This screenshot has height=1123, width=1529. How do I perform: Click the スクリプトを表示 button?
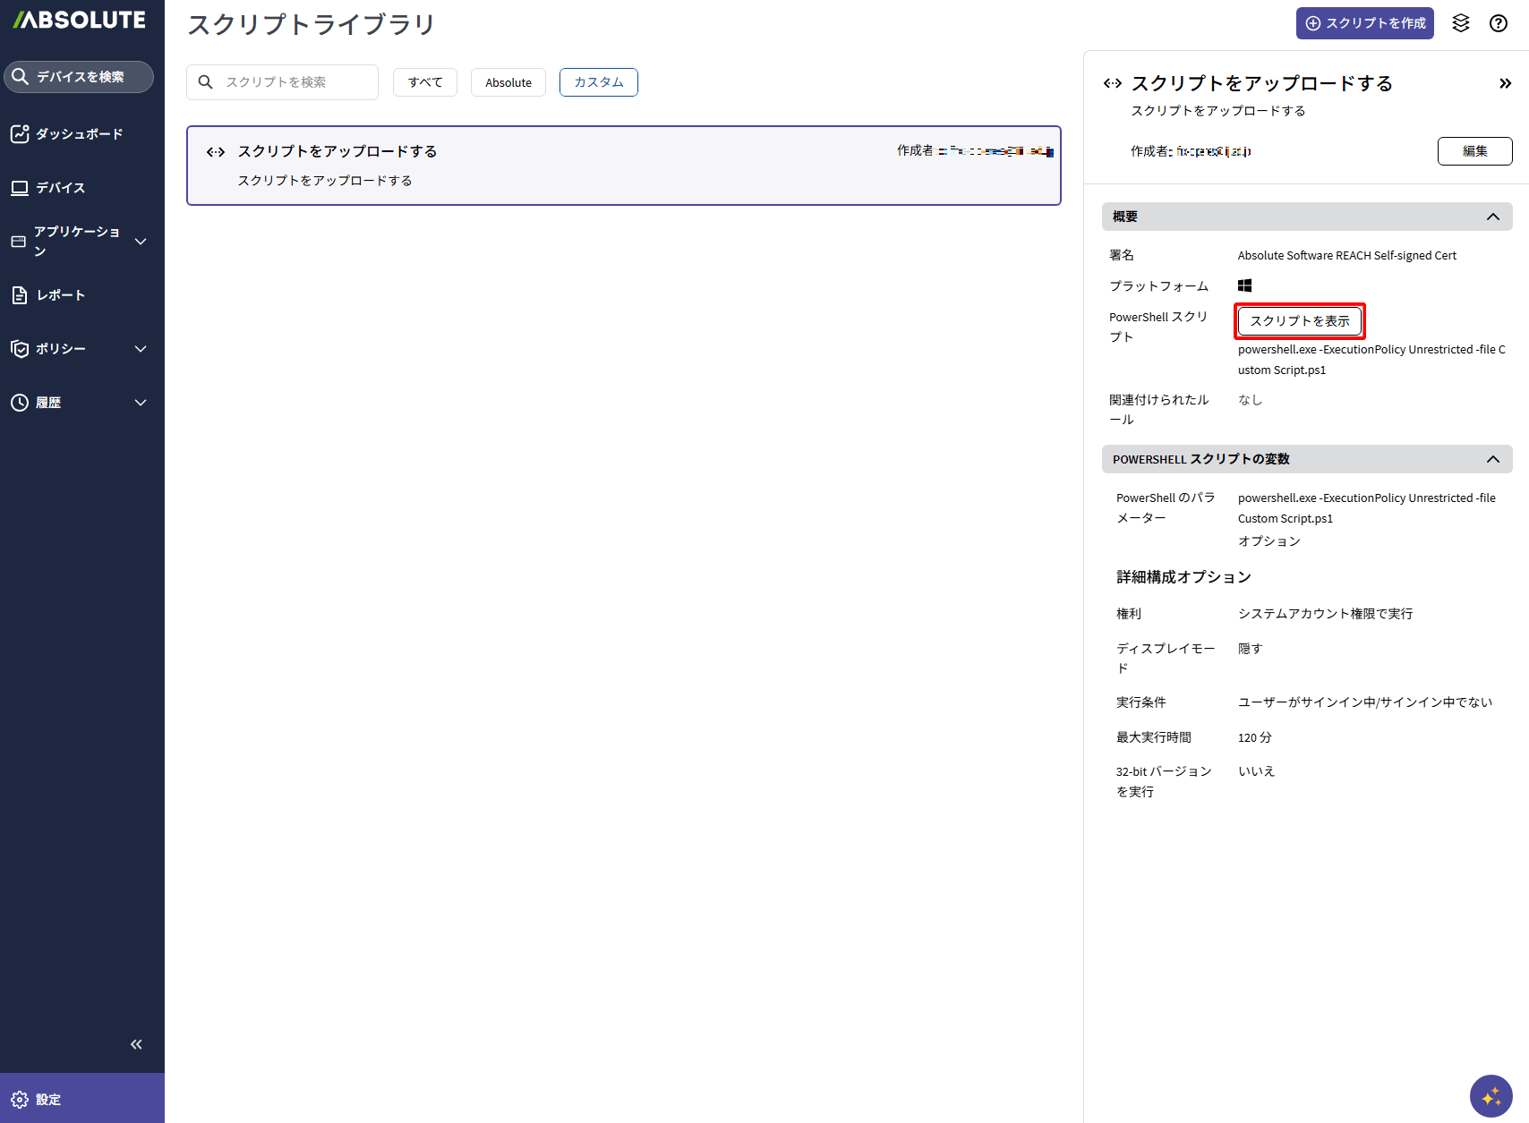coord(1300,321)
